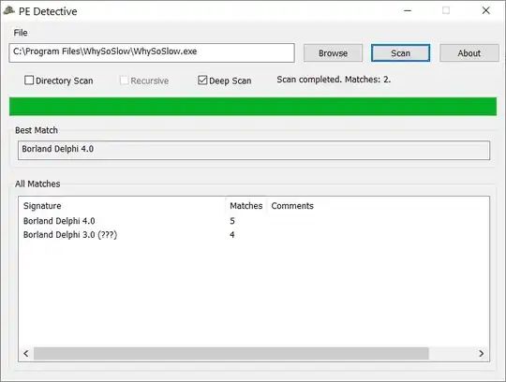Open the About dialog
The height and width of the screenshot is (382, 506).
click(x=469, y=52)
